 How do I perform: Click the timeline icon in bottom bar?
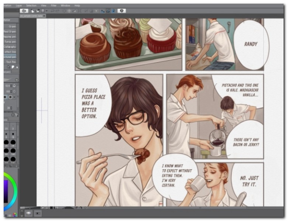(x=38, y=213)
